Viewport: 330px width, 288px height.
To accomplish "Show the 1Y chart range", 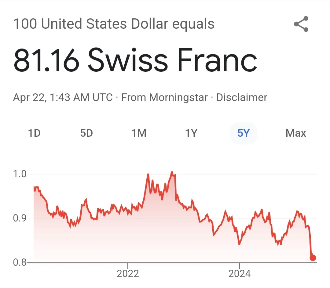I will (191, 133).
